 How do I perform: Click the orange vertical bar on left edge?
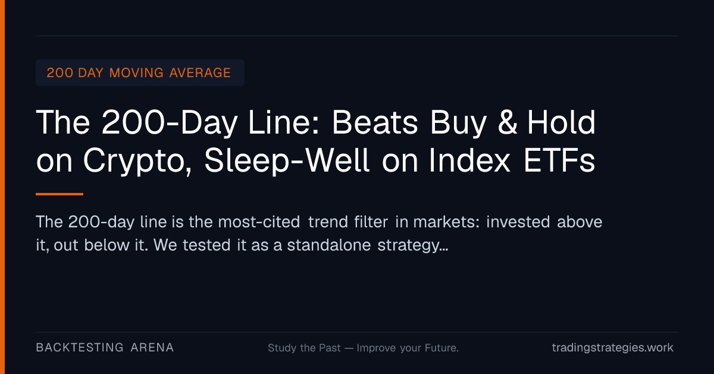point(2,187)
